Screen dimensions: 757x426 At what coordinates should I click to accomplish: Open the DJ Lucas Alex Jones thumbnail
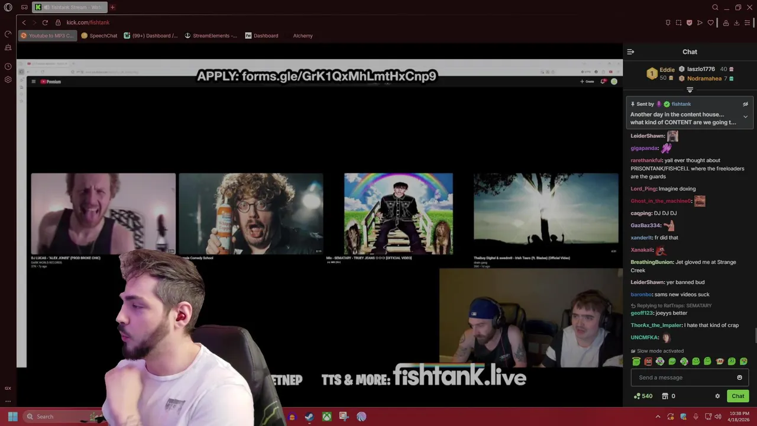(103, 214)
